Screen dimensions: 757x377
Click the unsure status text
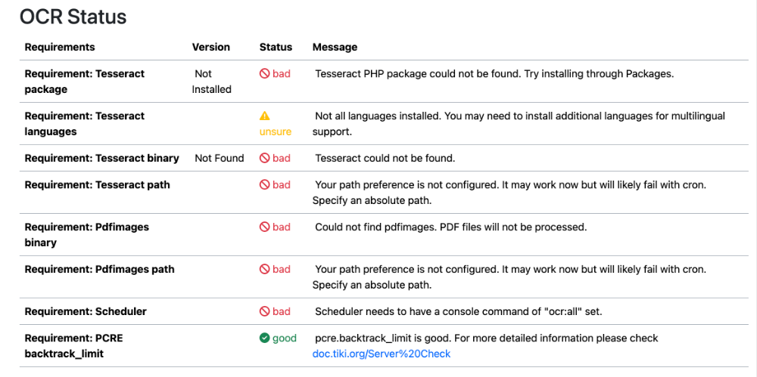point(276,131)
